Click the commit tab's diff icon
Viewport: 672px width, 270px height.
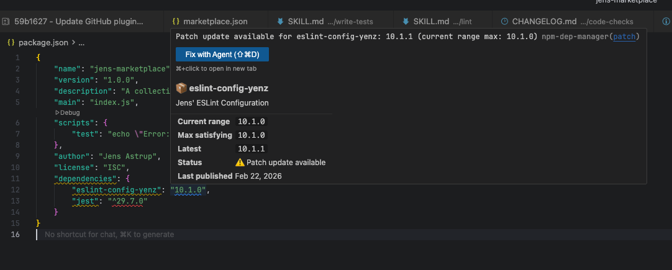tap(6, 22)
